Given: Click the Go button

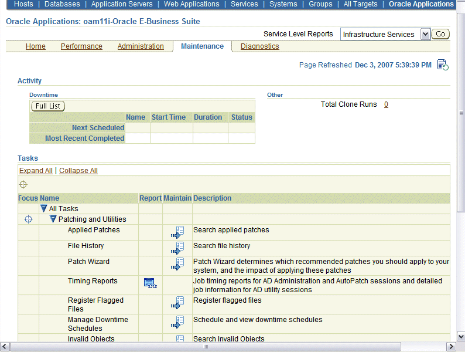Looking at the screenshot, I should tap(440, 34).
